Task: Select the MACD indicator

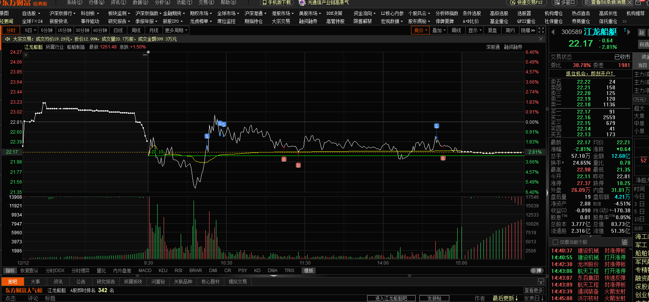Action: 145,271
